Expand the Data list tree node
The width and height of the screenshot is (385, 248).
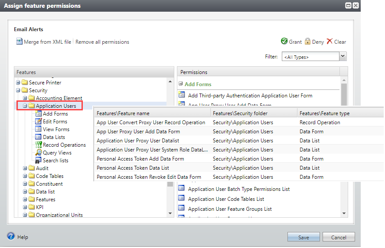25,192
